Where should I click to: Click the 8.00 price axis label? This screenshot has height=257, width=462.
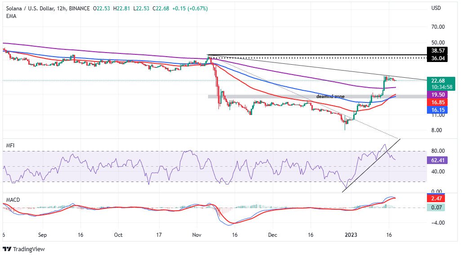click(x=436, y=130)
